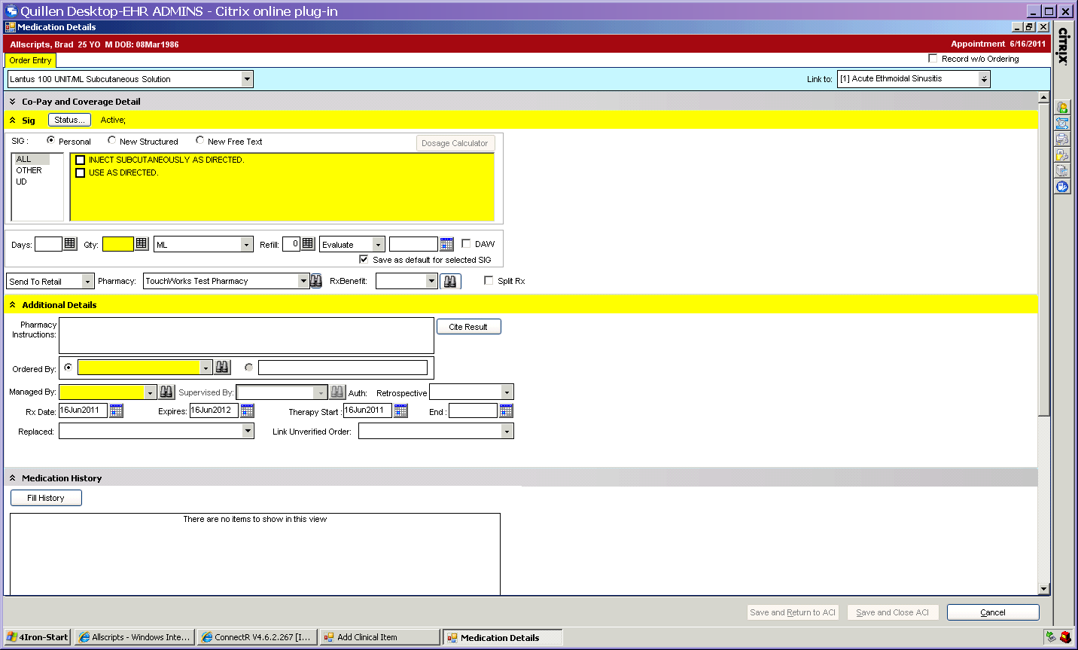Screen dimensions: 1078x650
Task: Select the New Structured SIG option
Action: [111, 140]
